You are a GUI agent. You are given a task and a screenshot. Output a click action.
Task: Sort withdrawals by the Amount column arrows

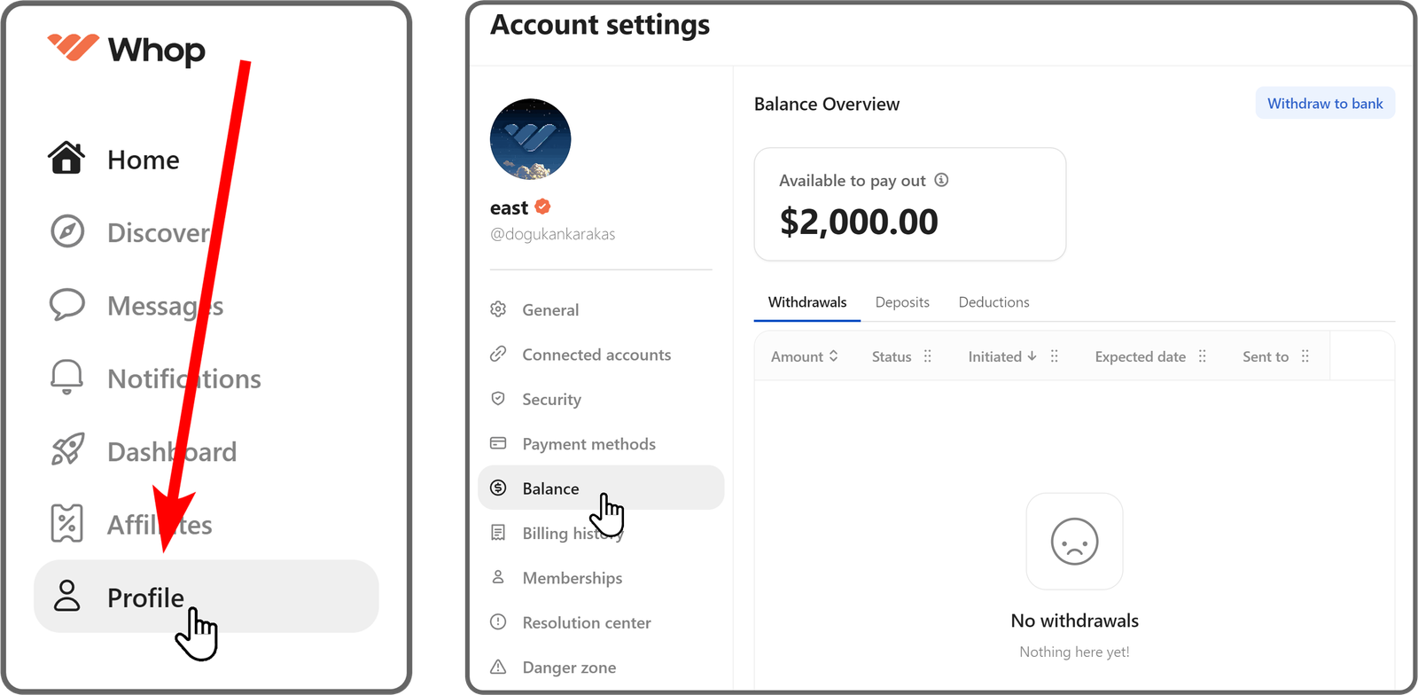[x=833, y=356]
